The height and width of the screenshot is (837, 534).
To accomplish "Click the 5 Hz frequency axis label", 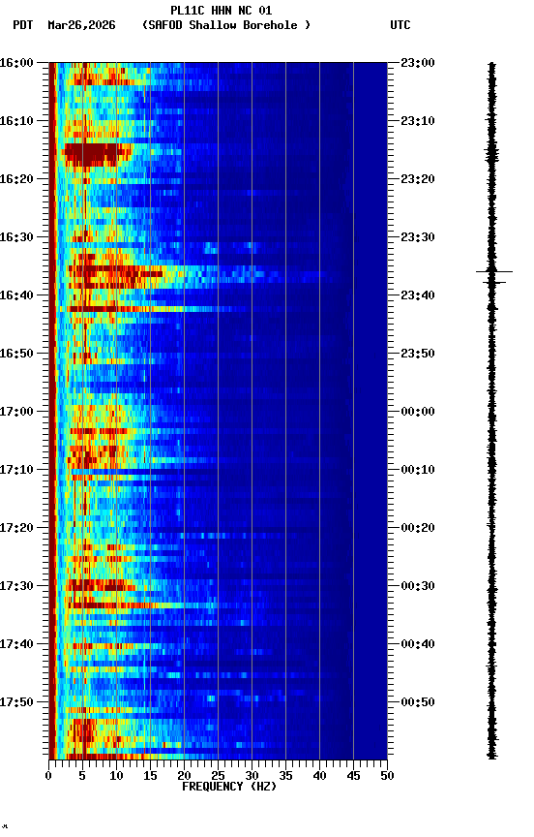I will coord(82,776).
